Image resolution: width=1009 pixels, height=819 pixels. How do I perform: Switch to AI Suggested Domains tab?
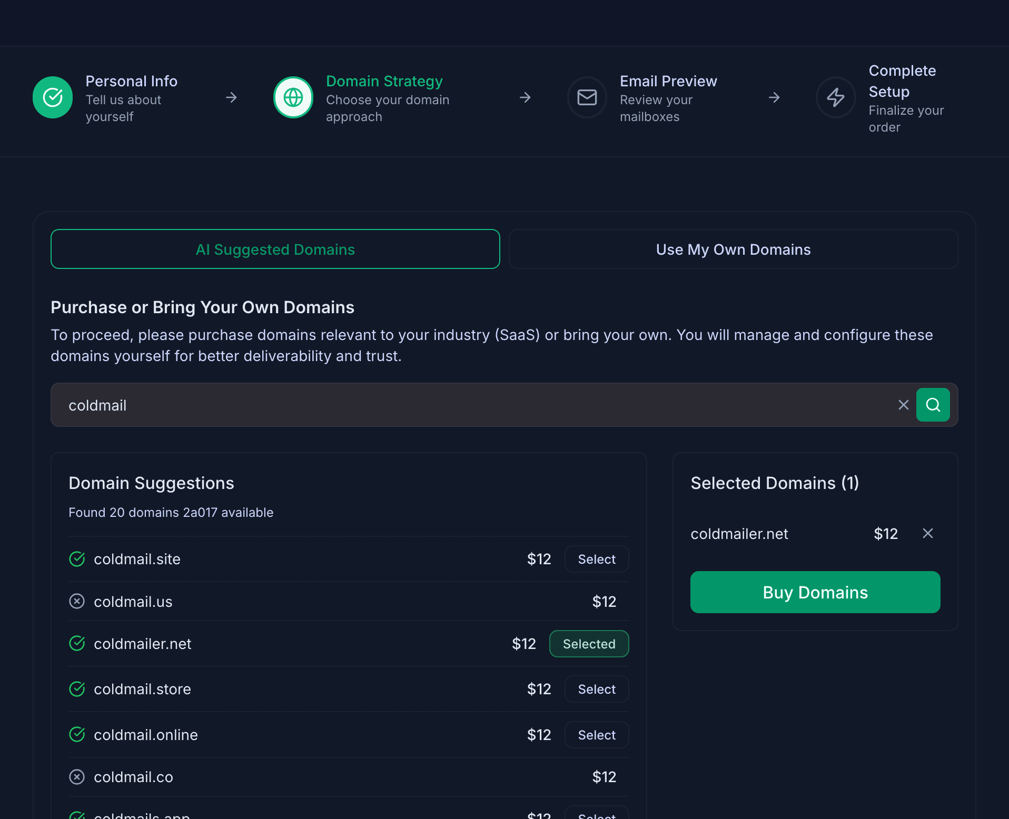click(275, 249)
